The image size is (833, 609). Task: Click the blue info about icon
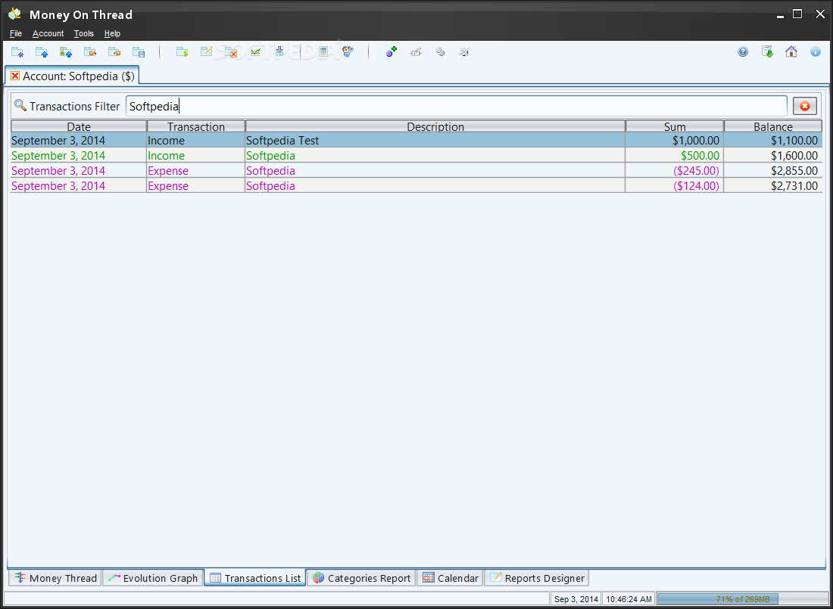(x=816, y=52)
